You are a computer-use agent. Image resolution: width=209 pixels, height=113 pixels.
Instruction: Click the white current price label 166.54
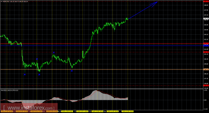click(x=206, y=18)
